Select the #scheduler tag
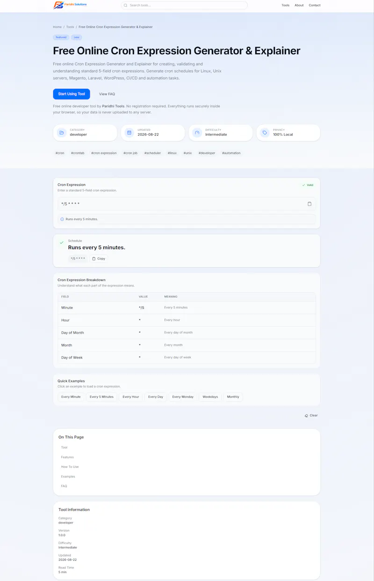The height and width of the screenshot is (581, 374). pyautogui.click(x=152, y=153)
